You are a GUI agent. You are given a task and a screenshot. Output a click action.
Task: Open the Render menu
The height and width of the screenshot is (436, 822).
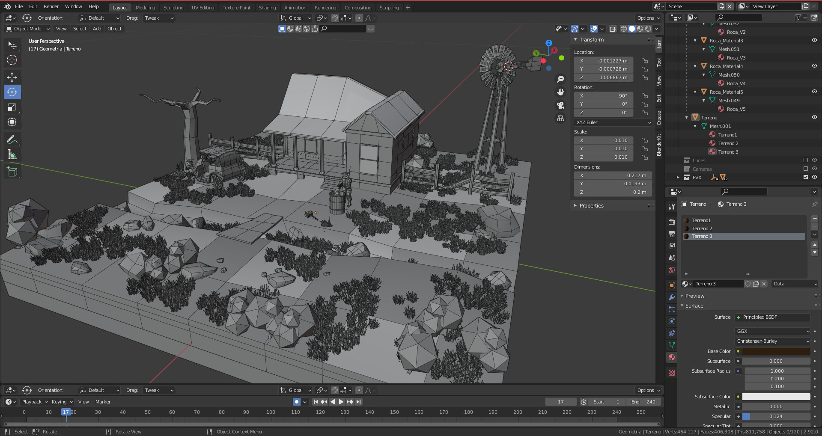(51, 6)
